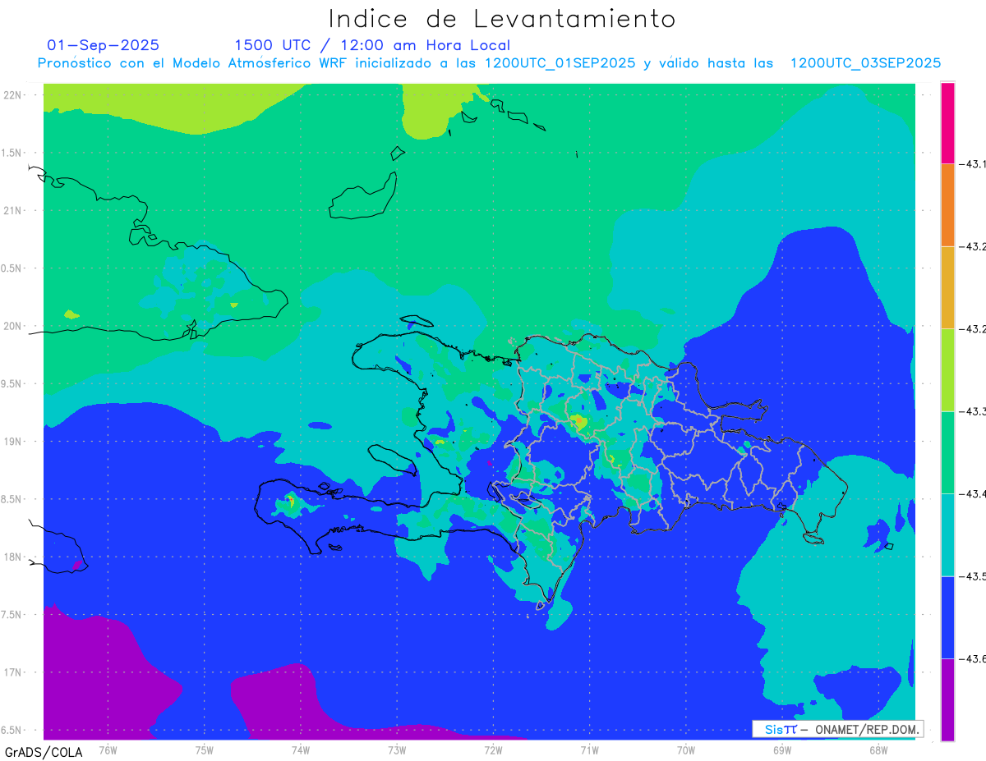This screenshot has height=761, width=986.
Task: Click the "73W" longitude label
Action: tap(397, 750)
